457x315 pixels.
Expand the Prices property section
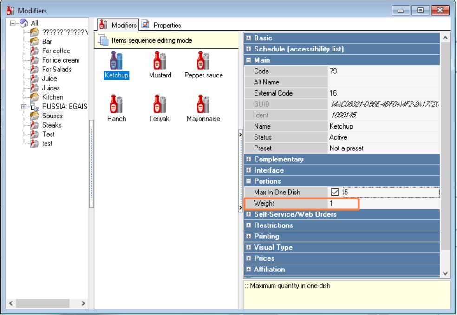tap(248, 258)
